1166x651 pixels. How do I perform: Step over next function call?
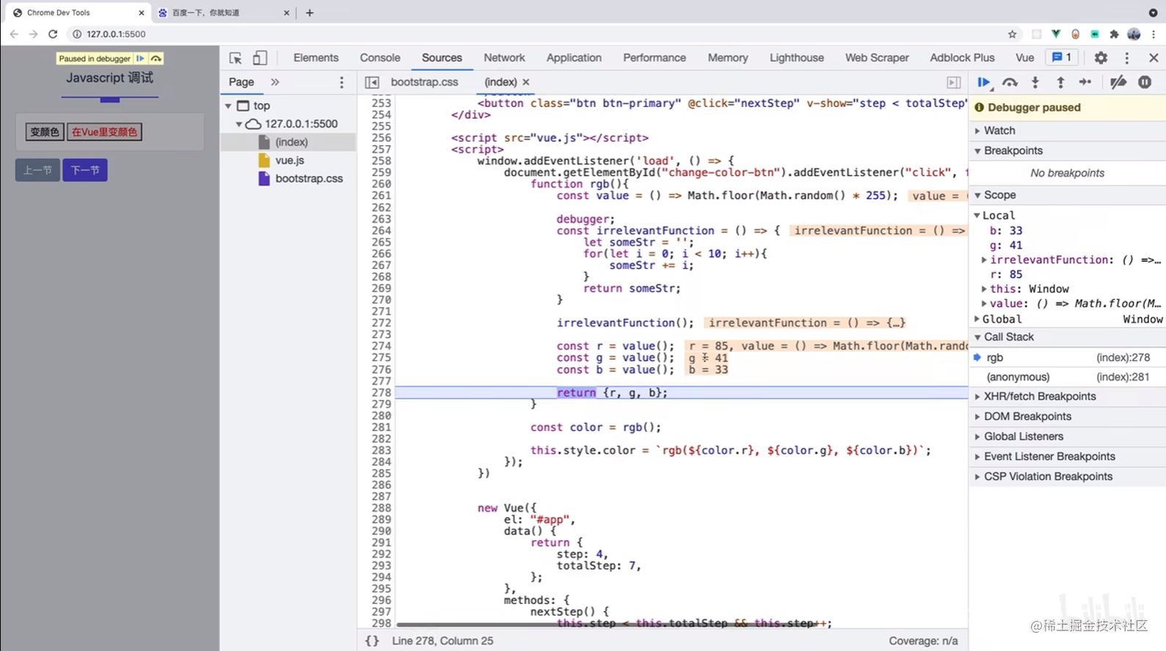(1010, 82)
